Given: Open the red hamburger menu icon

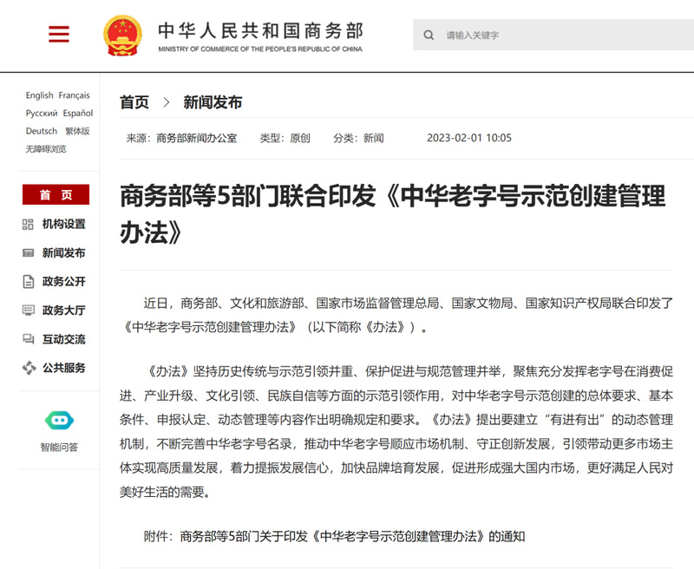Looking at the screenshot, I should [59, 34].
